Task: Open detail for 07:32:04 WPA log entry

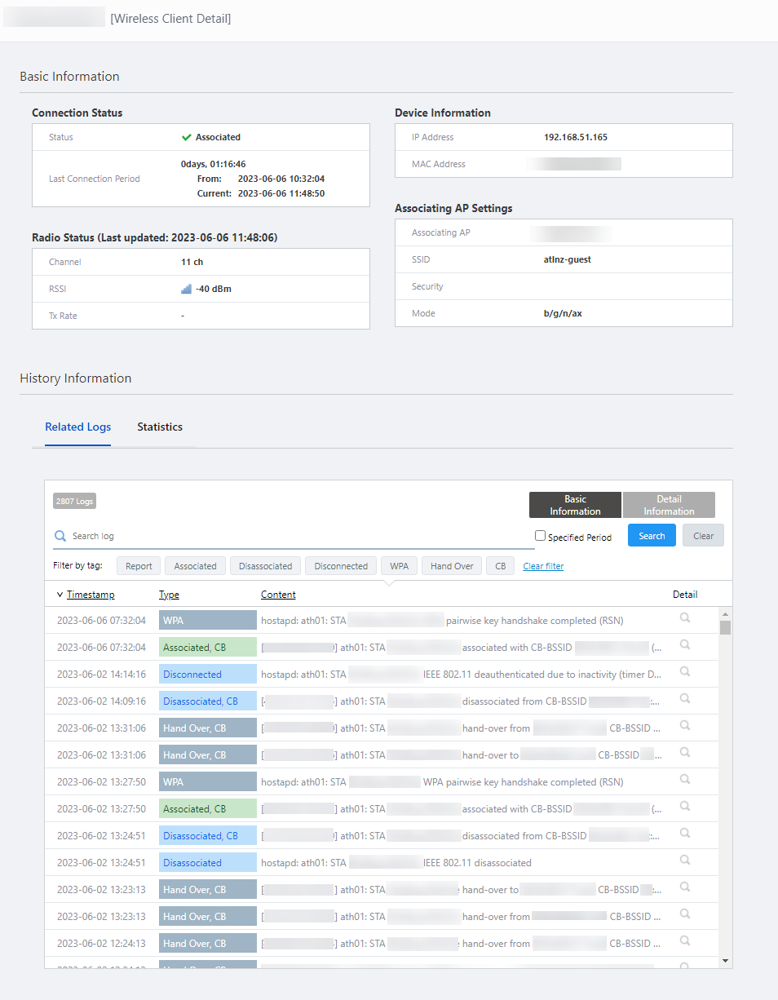Action: pyautogui.click(x=684, y=618)
